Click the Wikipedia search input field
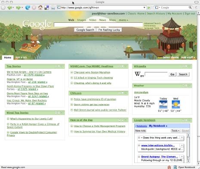The width and height of the screenshot is (200, 169). click(x=156, y=74)
